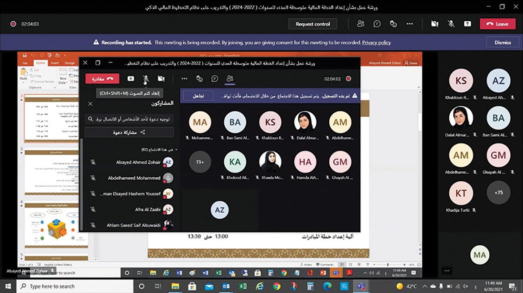Viewport: 523px width, 293px height.
Task: Click the Share invitation button (مشاركة دعوة)
Action: 129,132
